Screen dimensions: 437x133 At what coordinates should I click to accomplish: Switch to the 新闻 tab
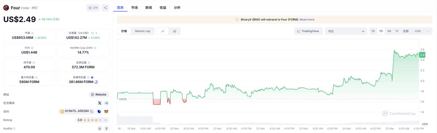[x=149, y=8]
